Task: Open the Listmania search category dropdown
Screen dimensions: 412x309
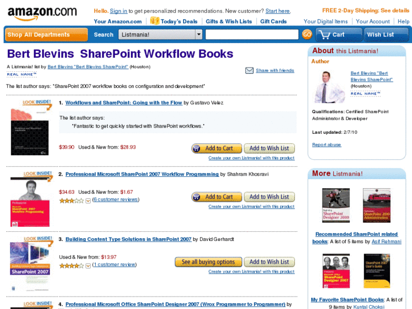Action: pos(160,35)
